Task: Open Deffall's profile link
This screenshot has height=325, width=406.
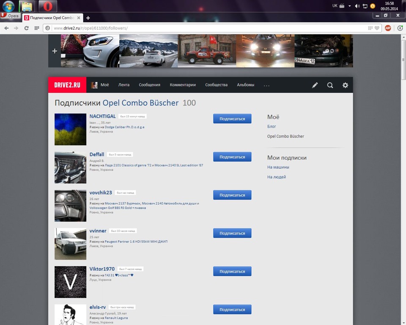Action: point(97,154)
